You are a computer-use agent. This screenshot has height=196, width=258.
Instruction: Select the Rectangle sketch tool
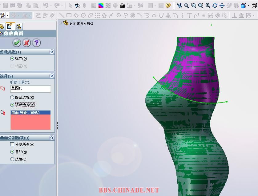tap(69, 15)
